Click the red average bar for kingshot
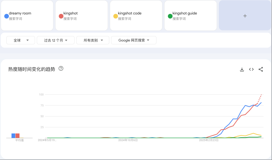The image size is (272, 160). click(17, 136)
